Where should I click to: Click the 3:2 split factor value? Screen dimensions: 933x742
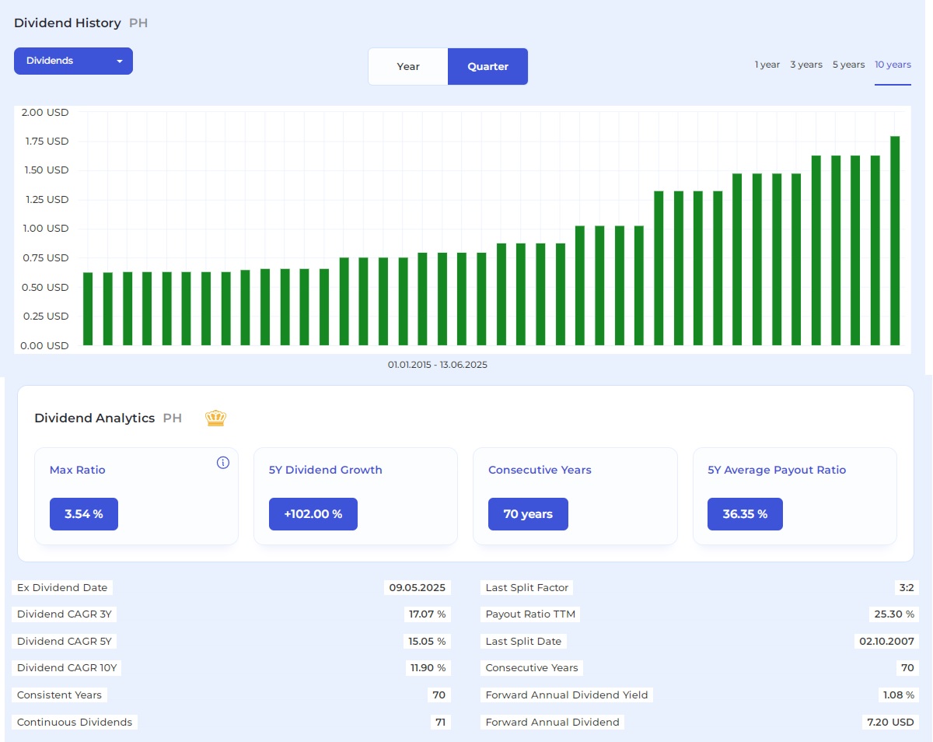coord(907,588)
